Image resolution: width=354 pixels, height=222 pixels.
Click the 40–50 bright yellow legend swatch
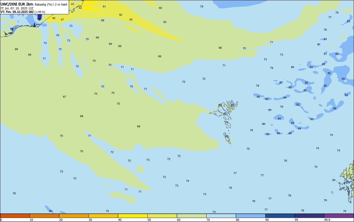click(x=133, y=216)
